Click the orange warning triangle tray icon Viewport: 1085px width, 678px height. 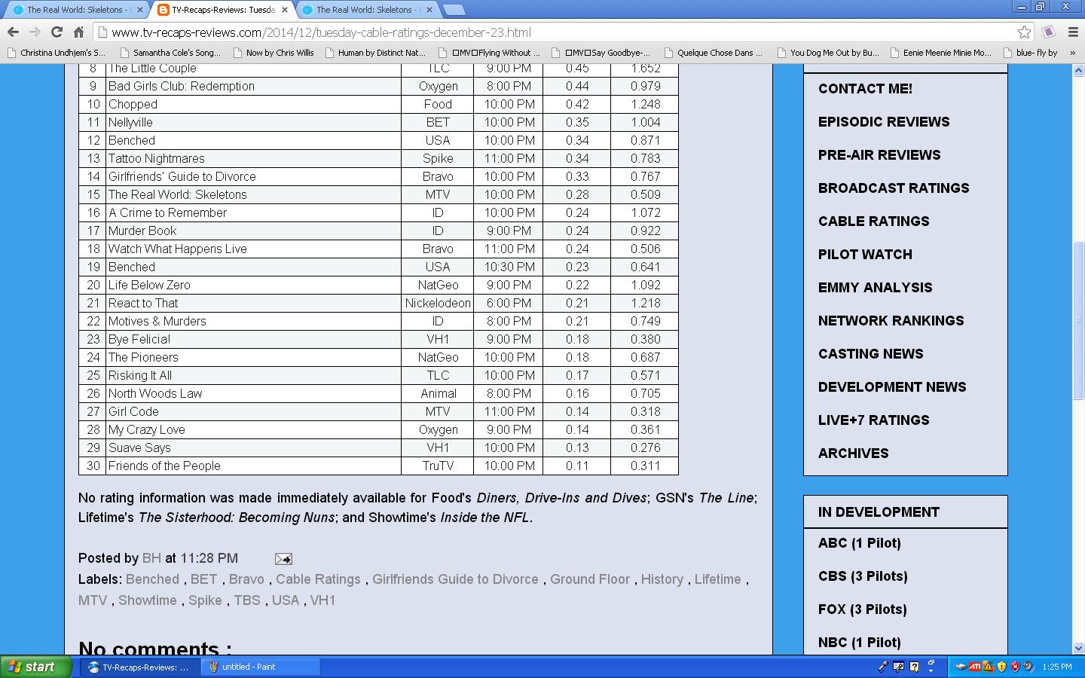pyautogui.click(x=988, y=667)
